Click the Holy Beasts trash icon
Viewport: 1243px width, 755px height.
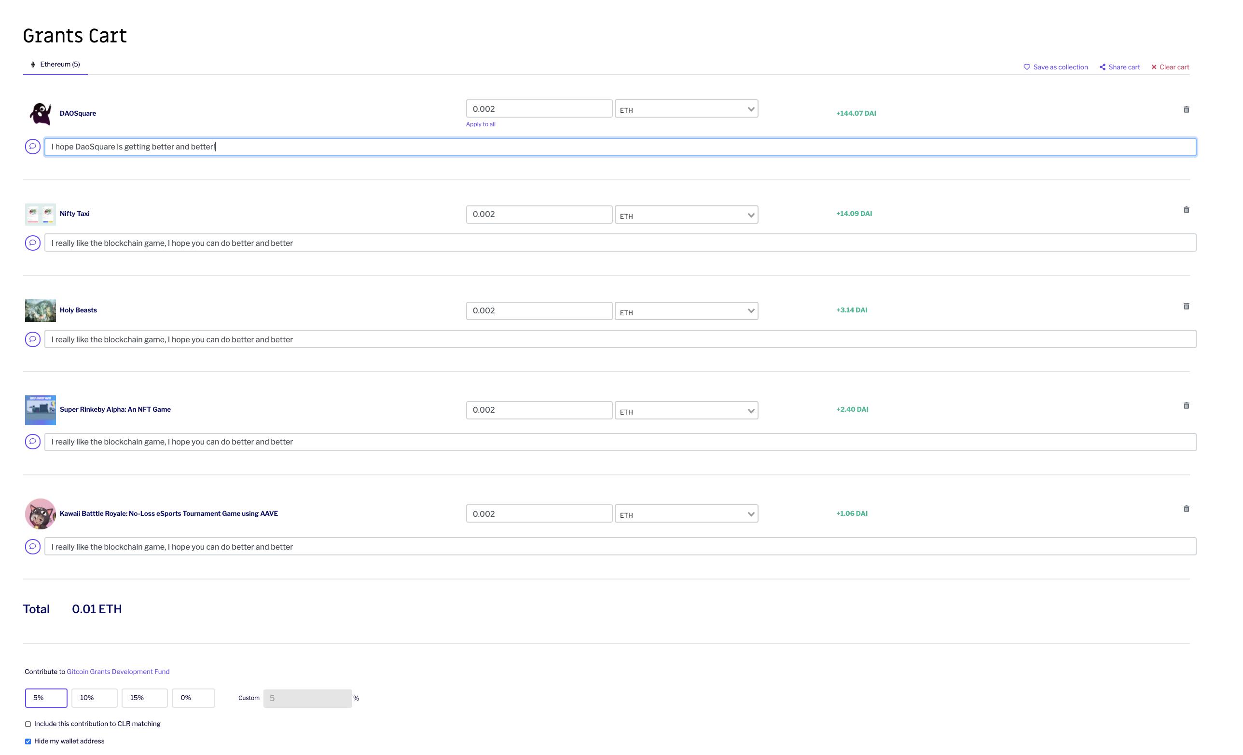(x=1186, y=306)
